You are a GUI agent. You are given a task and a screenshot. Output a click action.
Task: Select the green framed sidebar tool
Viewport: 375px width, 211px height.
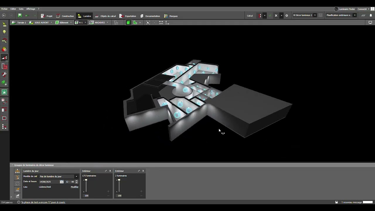(4, 92)
